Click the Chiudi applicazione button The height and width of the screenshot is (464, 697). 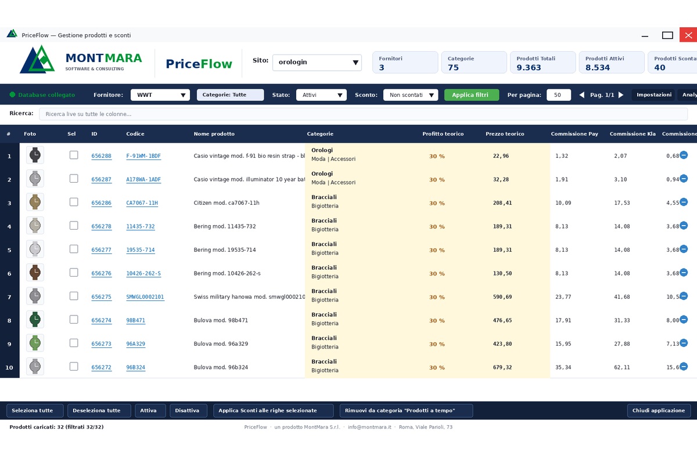point(659,411)
